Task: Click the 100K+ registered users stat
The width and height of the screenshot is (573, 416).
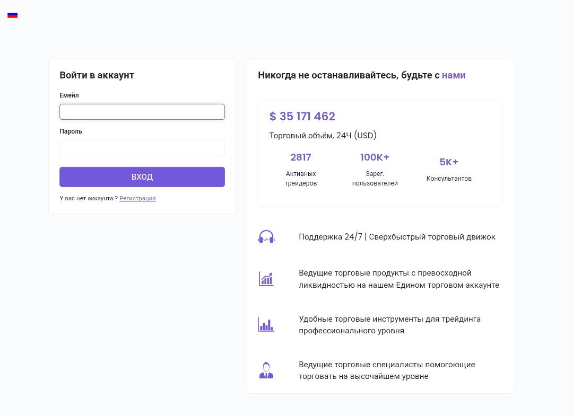Action: pos(375,157)
